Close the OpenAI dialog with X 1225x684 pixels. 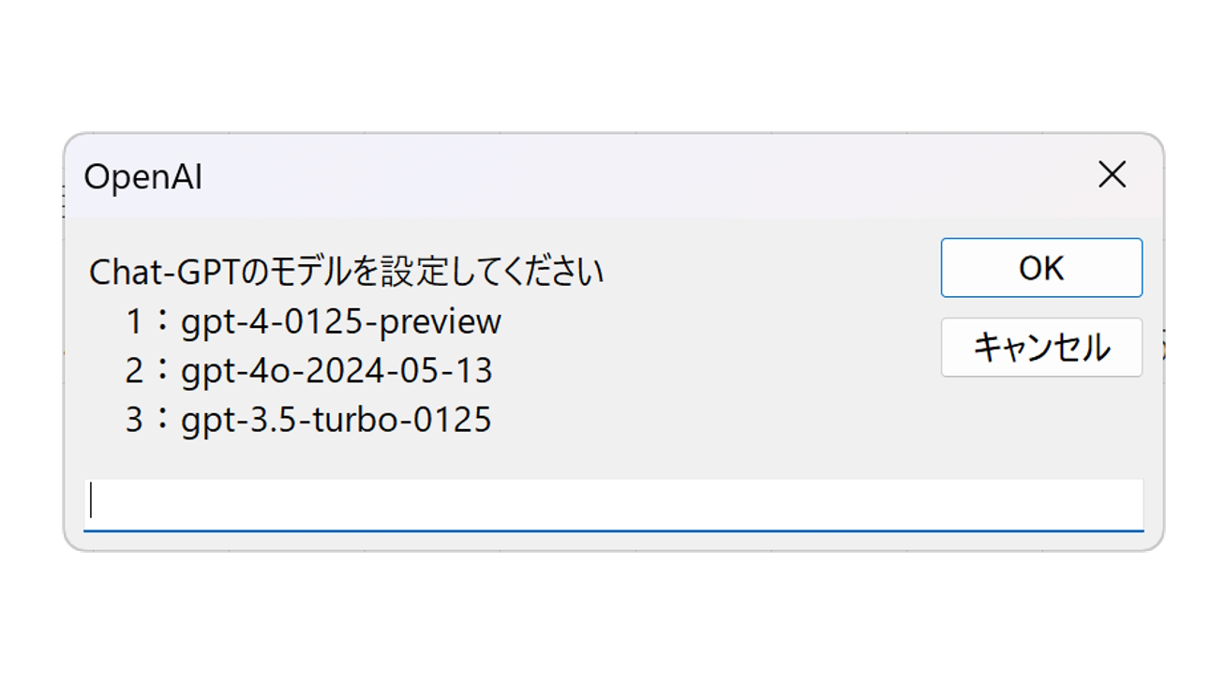[x=1112, y=174]
